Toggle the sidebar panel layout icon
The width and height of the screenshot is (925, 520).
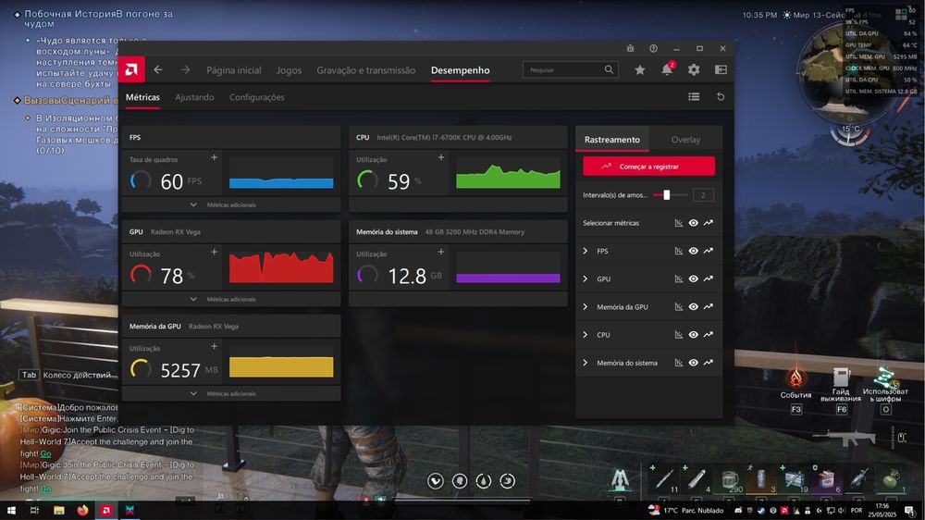[721, 69]
